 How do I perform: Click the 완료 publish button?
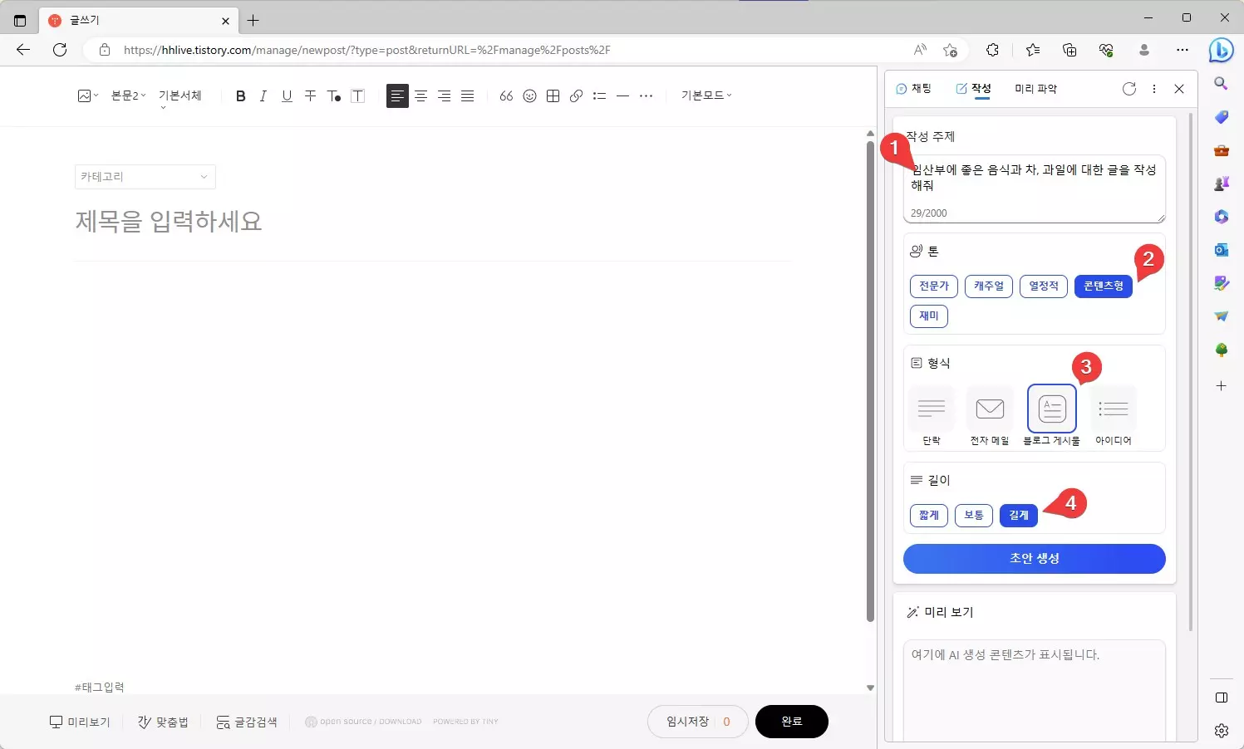coord(792,722)
